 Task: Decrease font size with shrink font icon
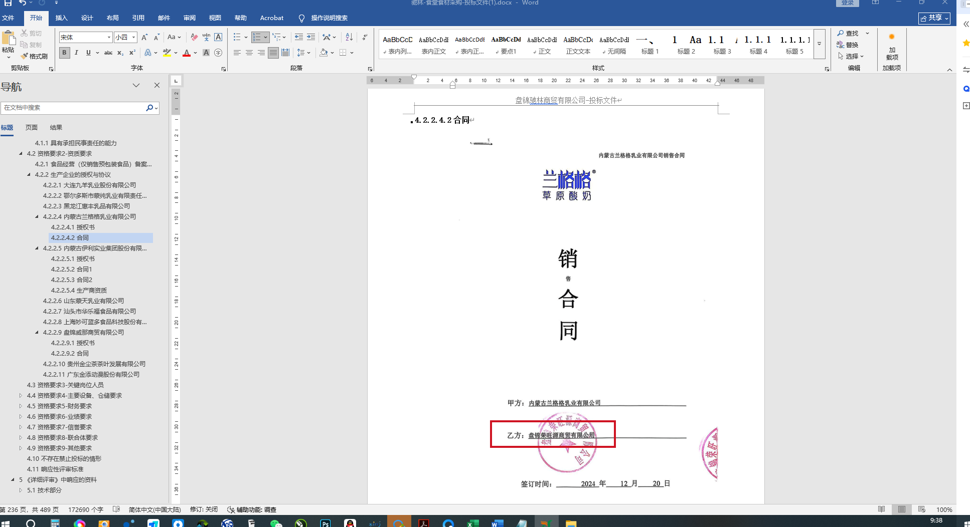tap(156, 37)
